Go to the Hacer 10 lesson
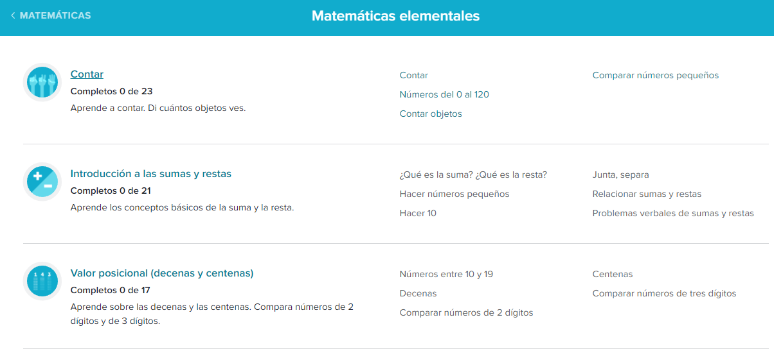The image size is (774, 358). (x=418, y=214)
